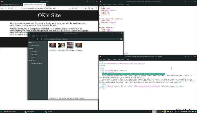The width and height of the screenshot is (197, 113).
Task: Save page to Pocket in Firefox
Action: 73,8
